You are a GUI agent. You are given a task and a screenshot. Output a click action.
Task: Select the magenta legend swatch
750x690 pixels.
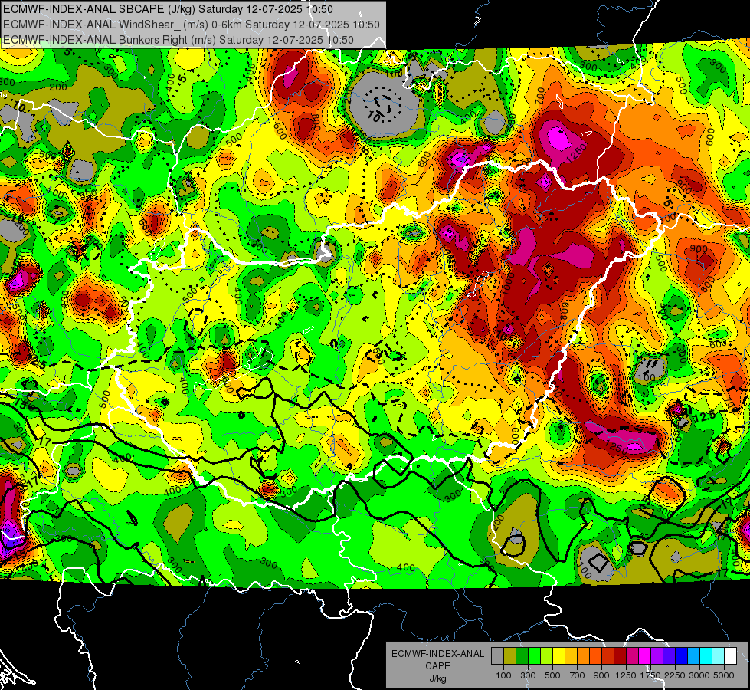tap(645, 656)
